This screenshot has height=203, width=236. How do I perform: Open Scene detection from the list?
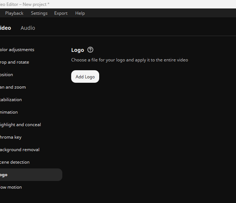click(15, 162)
